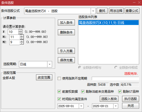The image size is (142, 112).
Task: Click the M1 parameter input field
Action: [x=15, y=37]
